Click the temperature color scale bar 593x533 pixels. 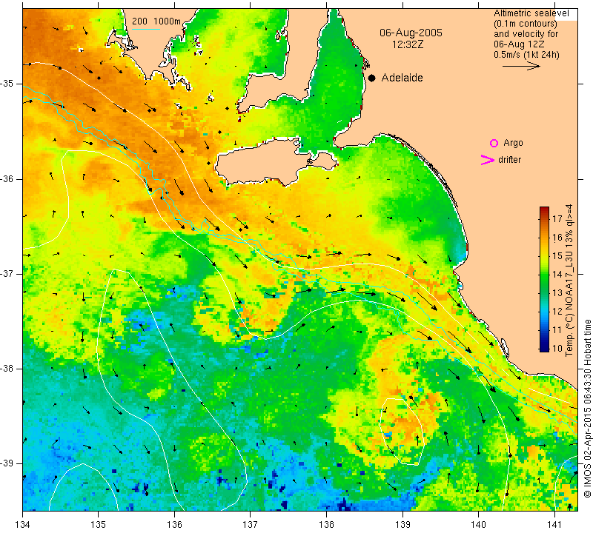coord(544,279)
